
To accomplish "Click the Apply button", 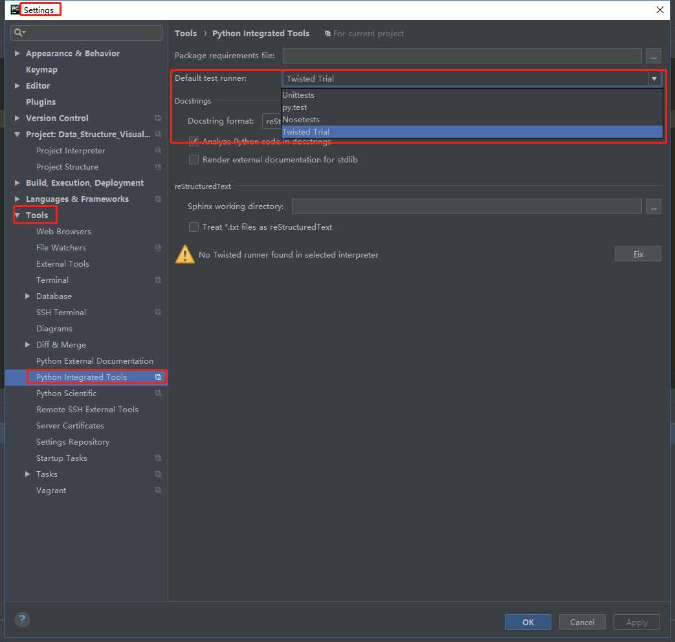I will pyautogui.click(x=637, y=622).
